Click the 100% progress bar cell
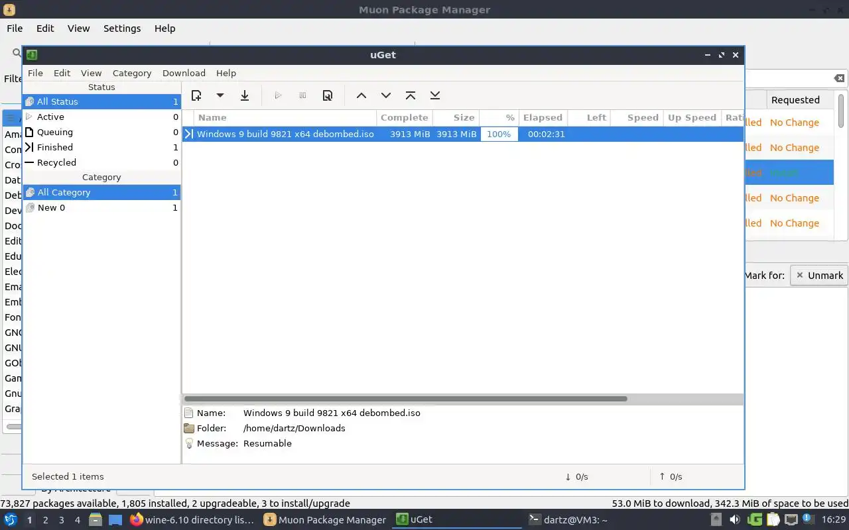Image resolution: width=849 pixels, height=530 pixels. [x=499, y=134]
